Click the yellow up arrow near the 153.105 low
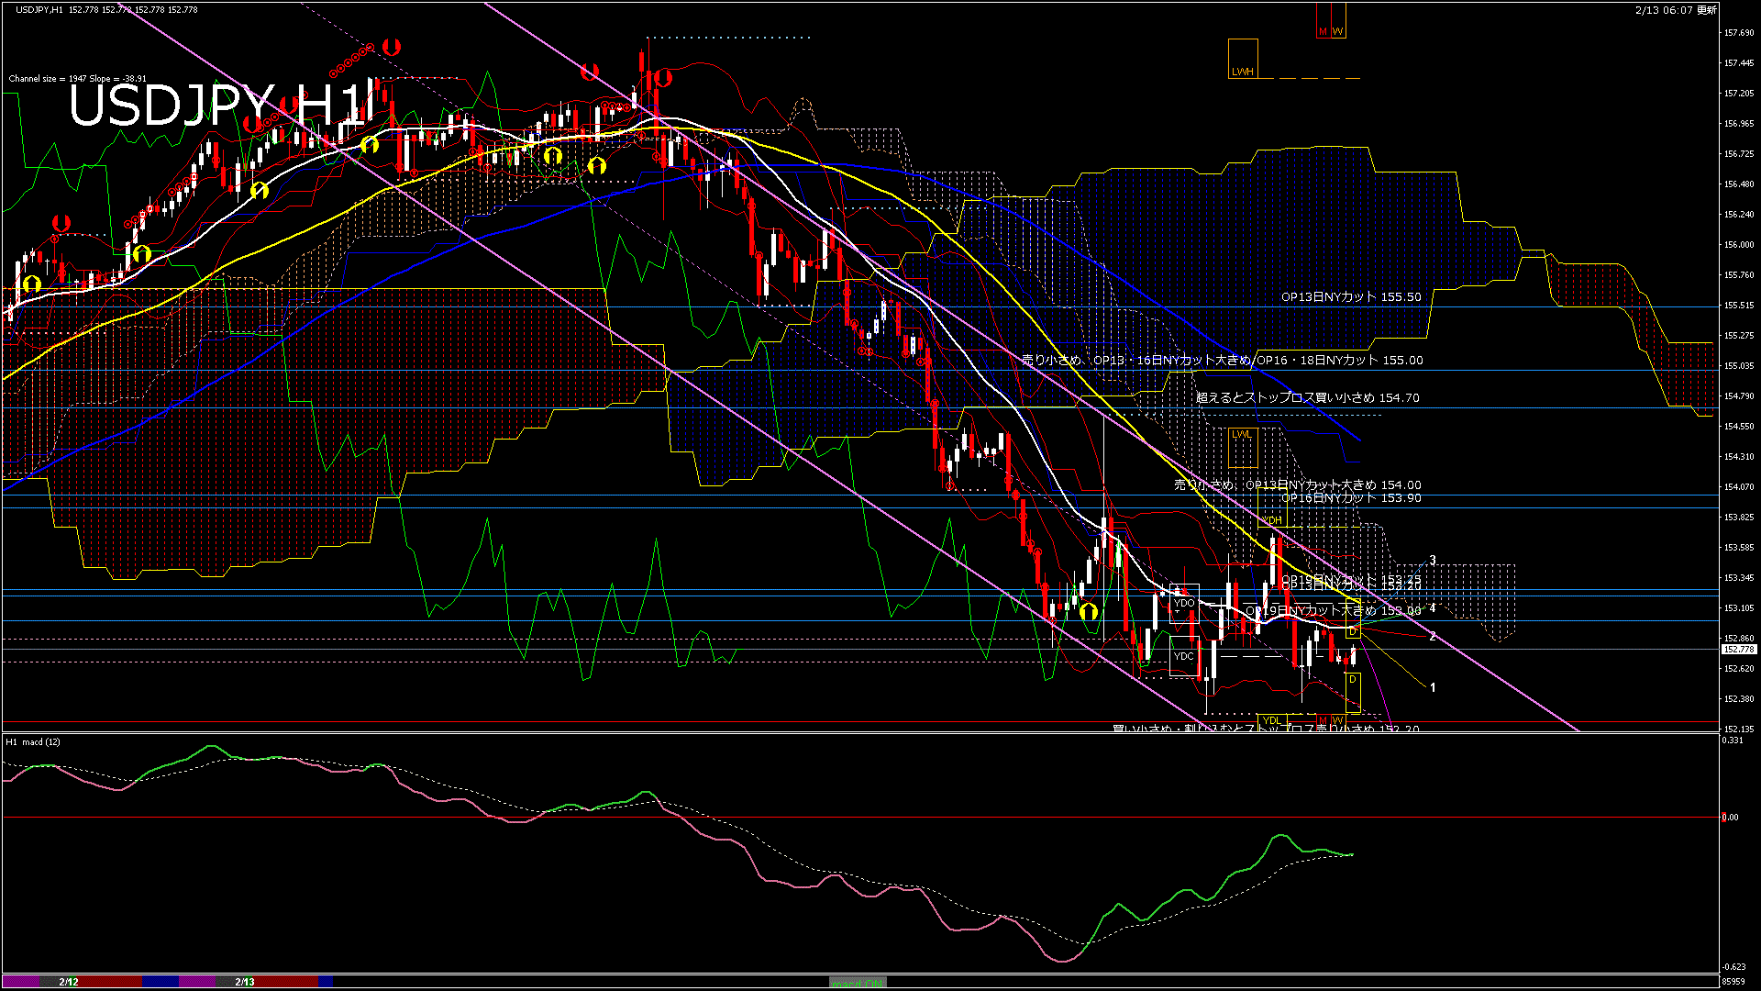The width and height of the screenshot is (1761, 991). pyautogui.click(x=1089, y=611)
